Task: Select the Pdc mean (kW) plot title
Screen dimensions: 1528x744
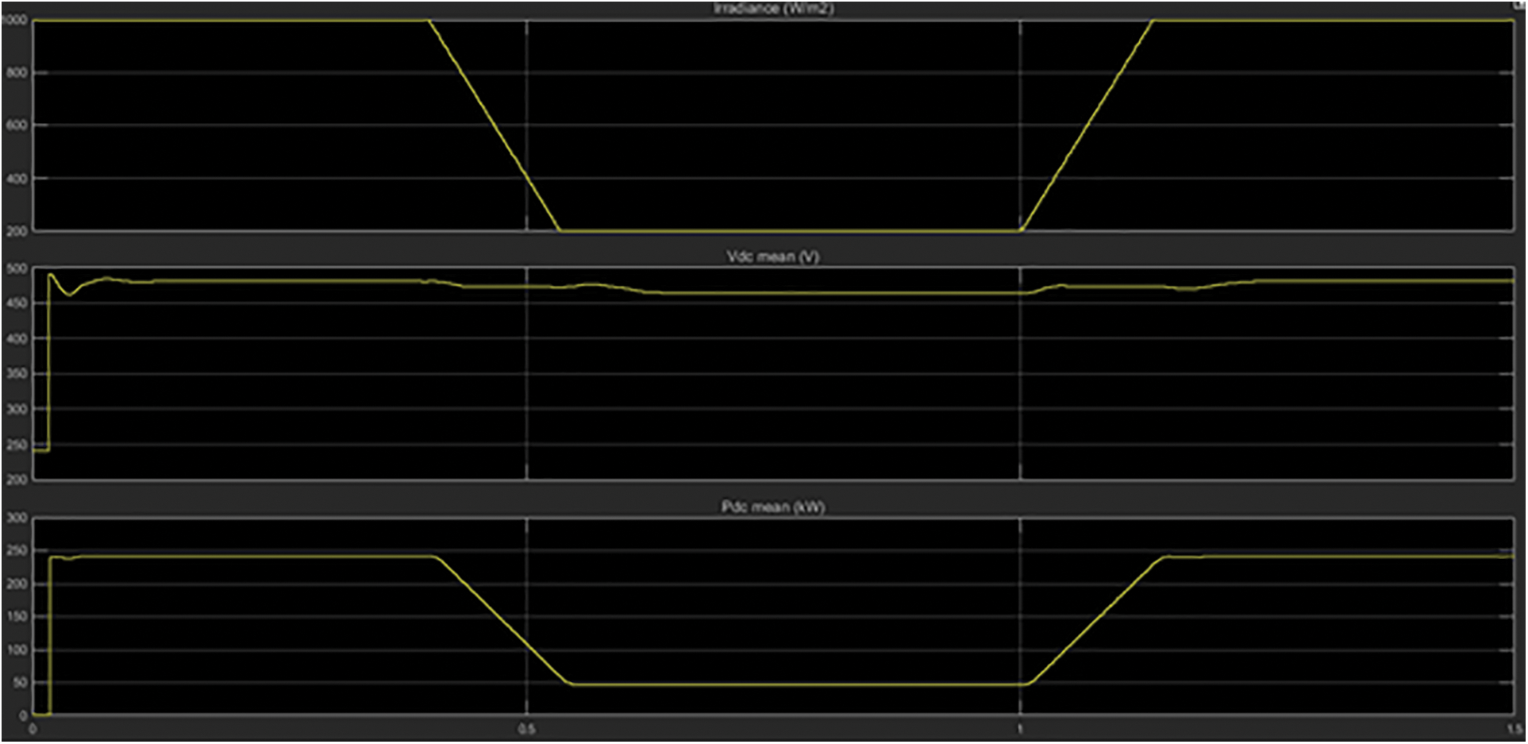Action: (772, 507)
